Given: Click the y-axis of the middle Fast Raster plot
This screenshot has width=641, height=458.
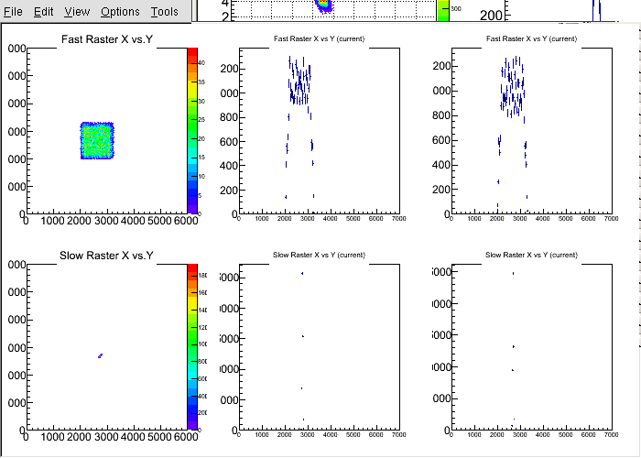Looking at the screenshot, I should 240,131.
